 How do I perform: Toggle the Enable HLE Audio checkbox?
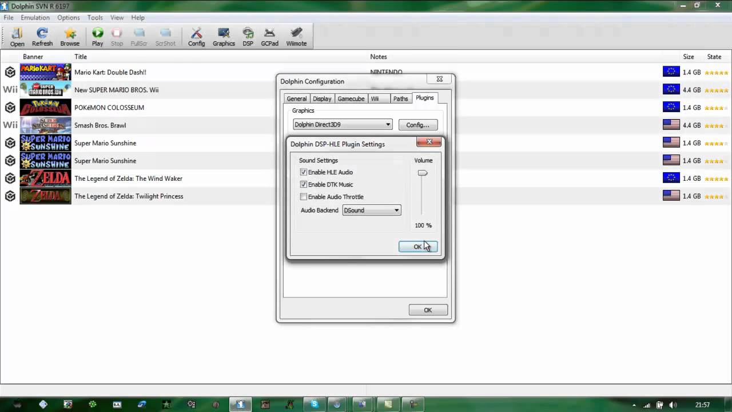[x=304, y=172]
